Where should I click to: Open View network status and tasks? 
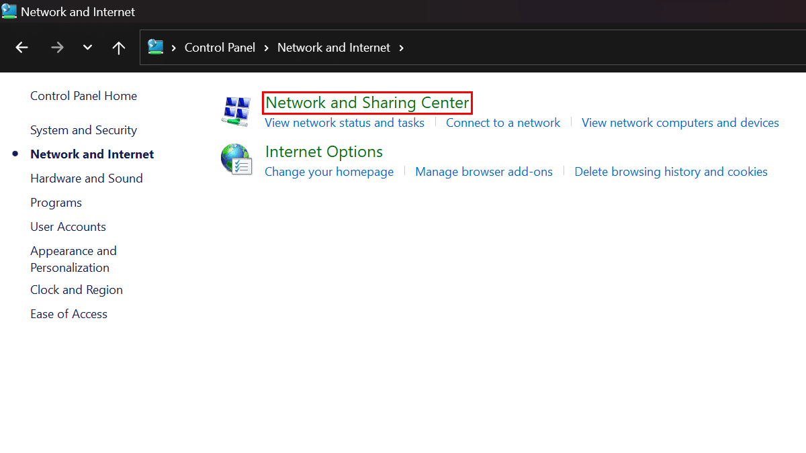click(x=345, y=123)
